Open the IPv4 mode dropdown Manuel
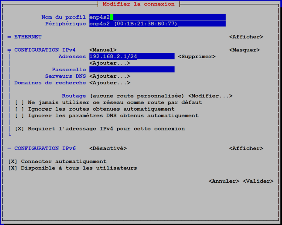The height and width of the screenshot is (225, 282). tap(103, 50)
